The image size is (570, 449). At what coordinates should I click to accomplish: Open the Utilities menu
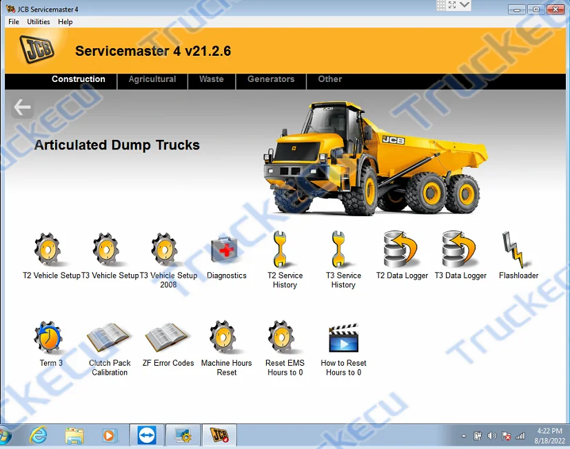click(x=38, y=21)
